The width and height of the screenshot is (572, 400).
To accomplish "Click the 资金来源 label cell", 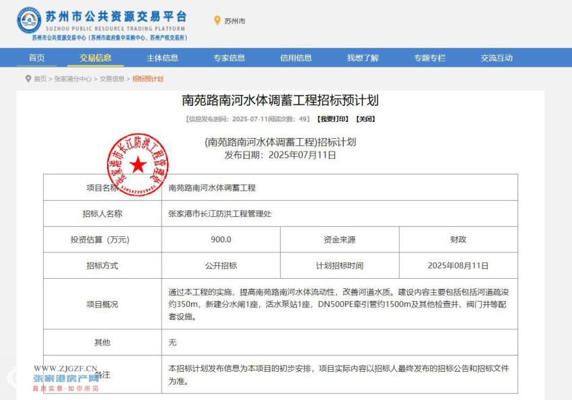I will point(340,240).
